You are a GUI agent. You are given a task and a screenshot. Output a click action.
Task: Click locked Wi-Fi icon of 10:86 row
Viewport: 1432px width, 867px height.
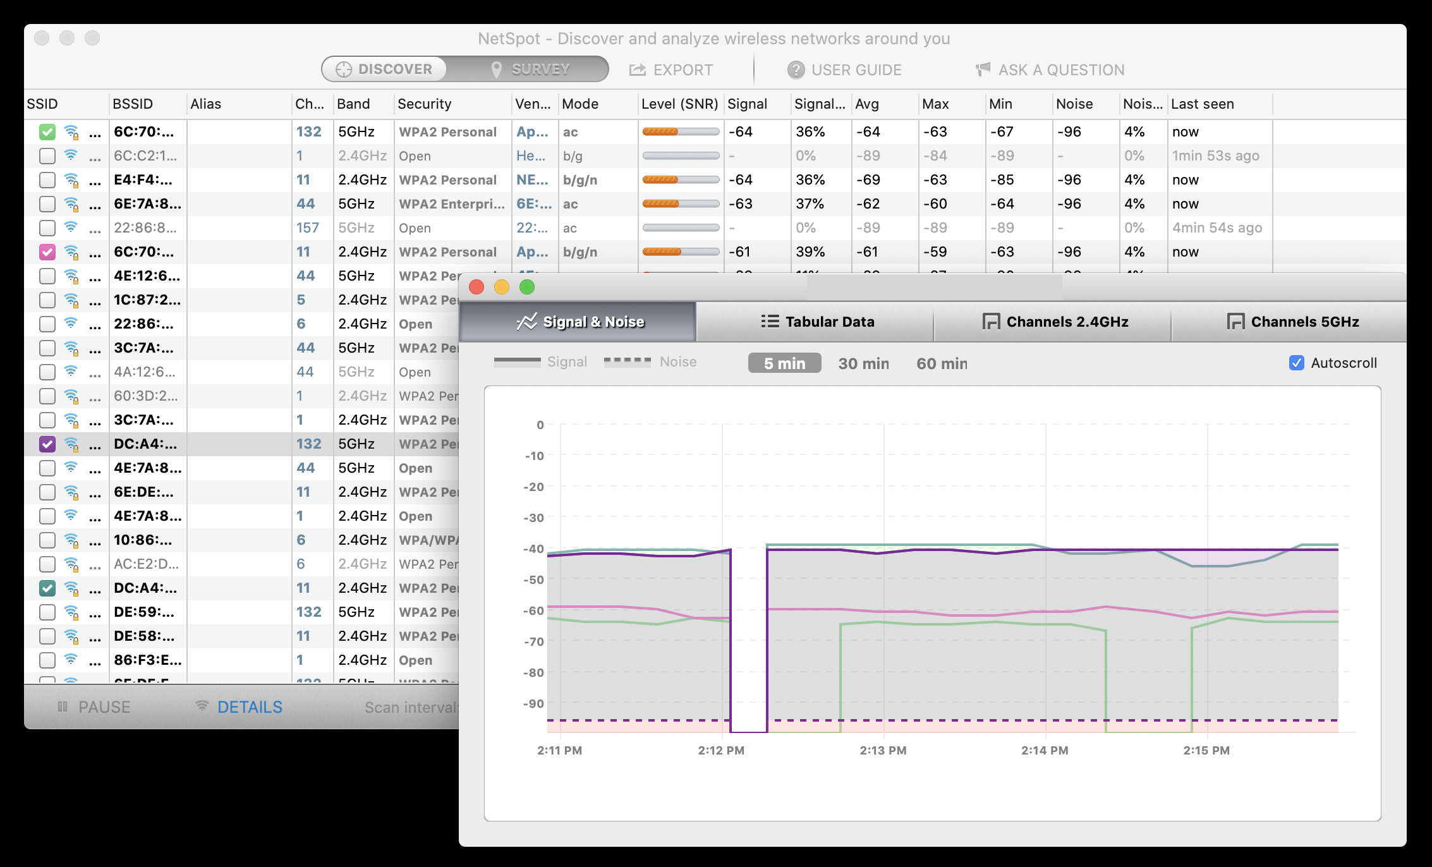[71, 540]
